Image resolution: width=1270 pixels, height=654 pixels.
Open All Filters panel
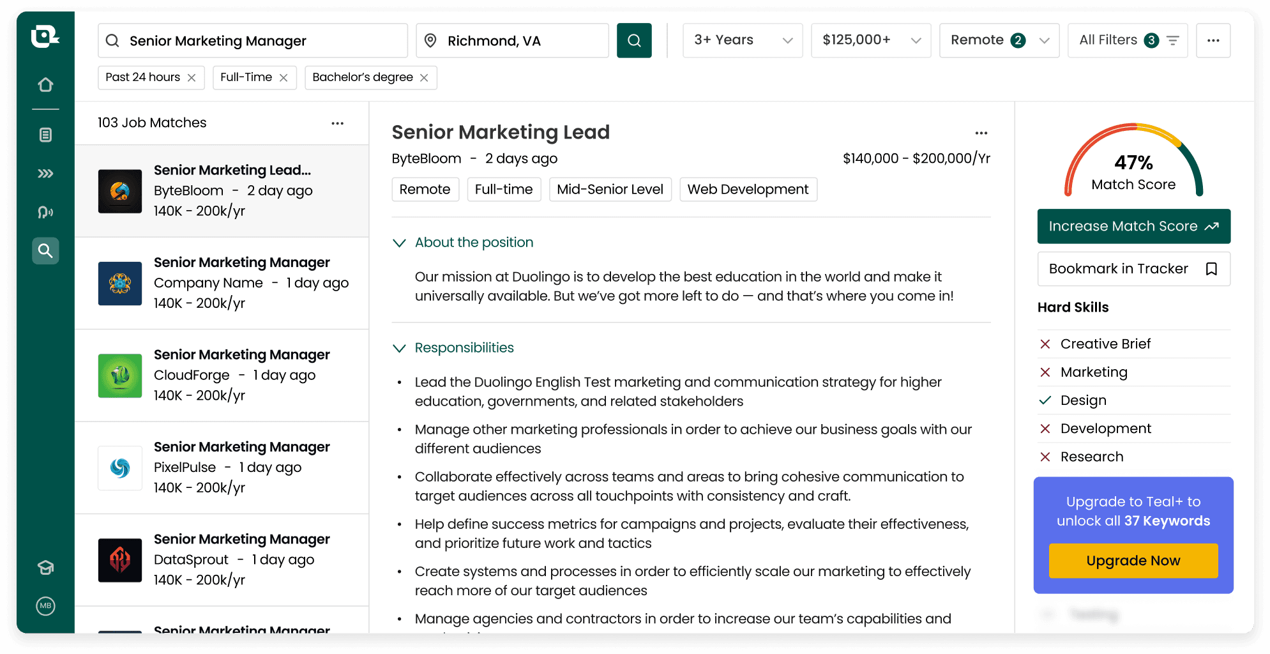tap(1128, 40)
